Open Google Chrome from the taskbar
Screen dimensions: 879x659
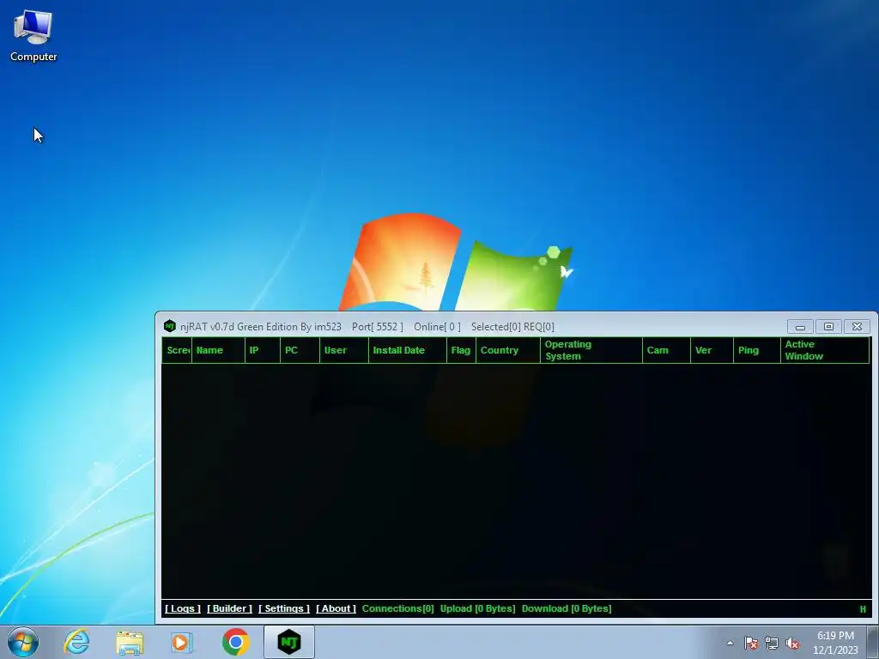[x=235, y=642]
